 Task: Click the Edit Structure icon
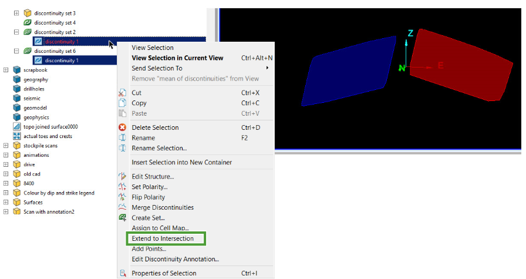click(123, 176)
